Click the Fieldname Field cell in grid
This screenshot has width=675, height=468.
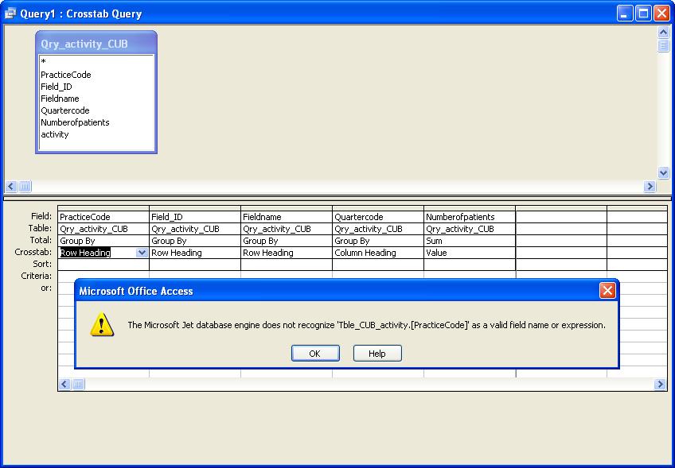[x=287, y=217]
